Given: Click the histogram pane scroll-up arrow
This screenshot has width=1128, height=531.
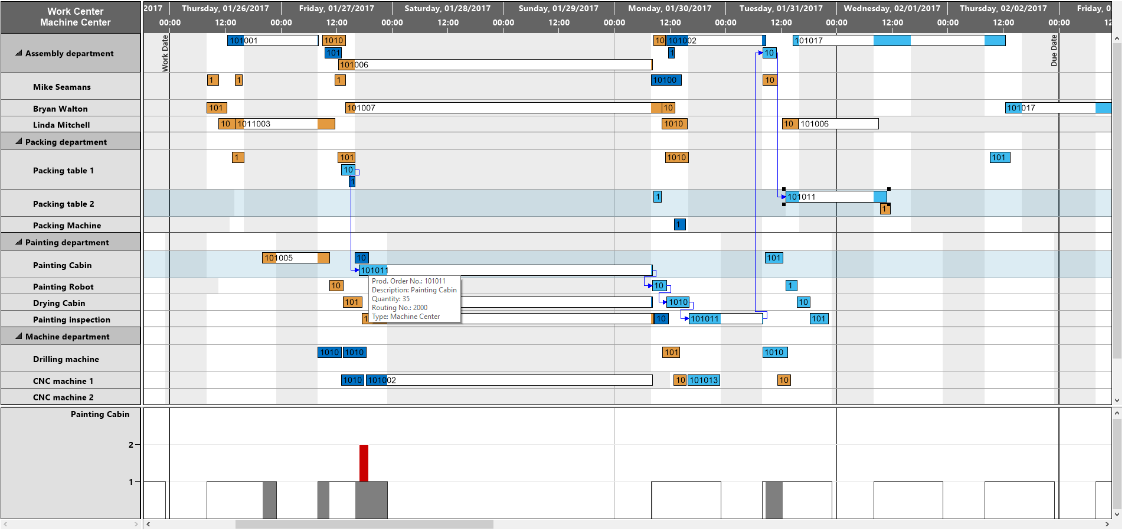Looking at the screenshot, I should (x=1117, y=413).
